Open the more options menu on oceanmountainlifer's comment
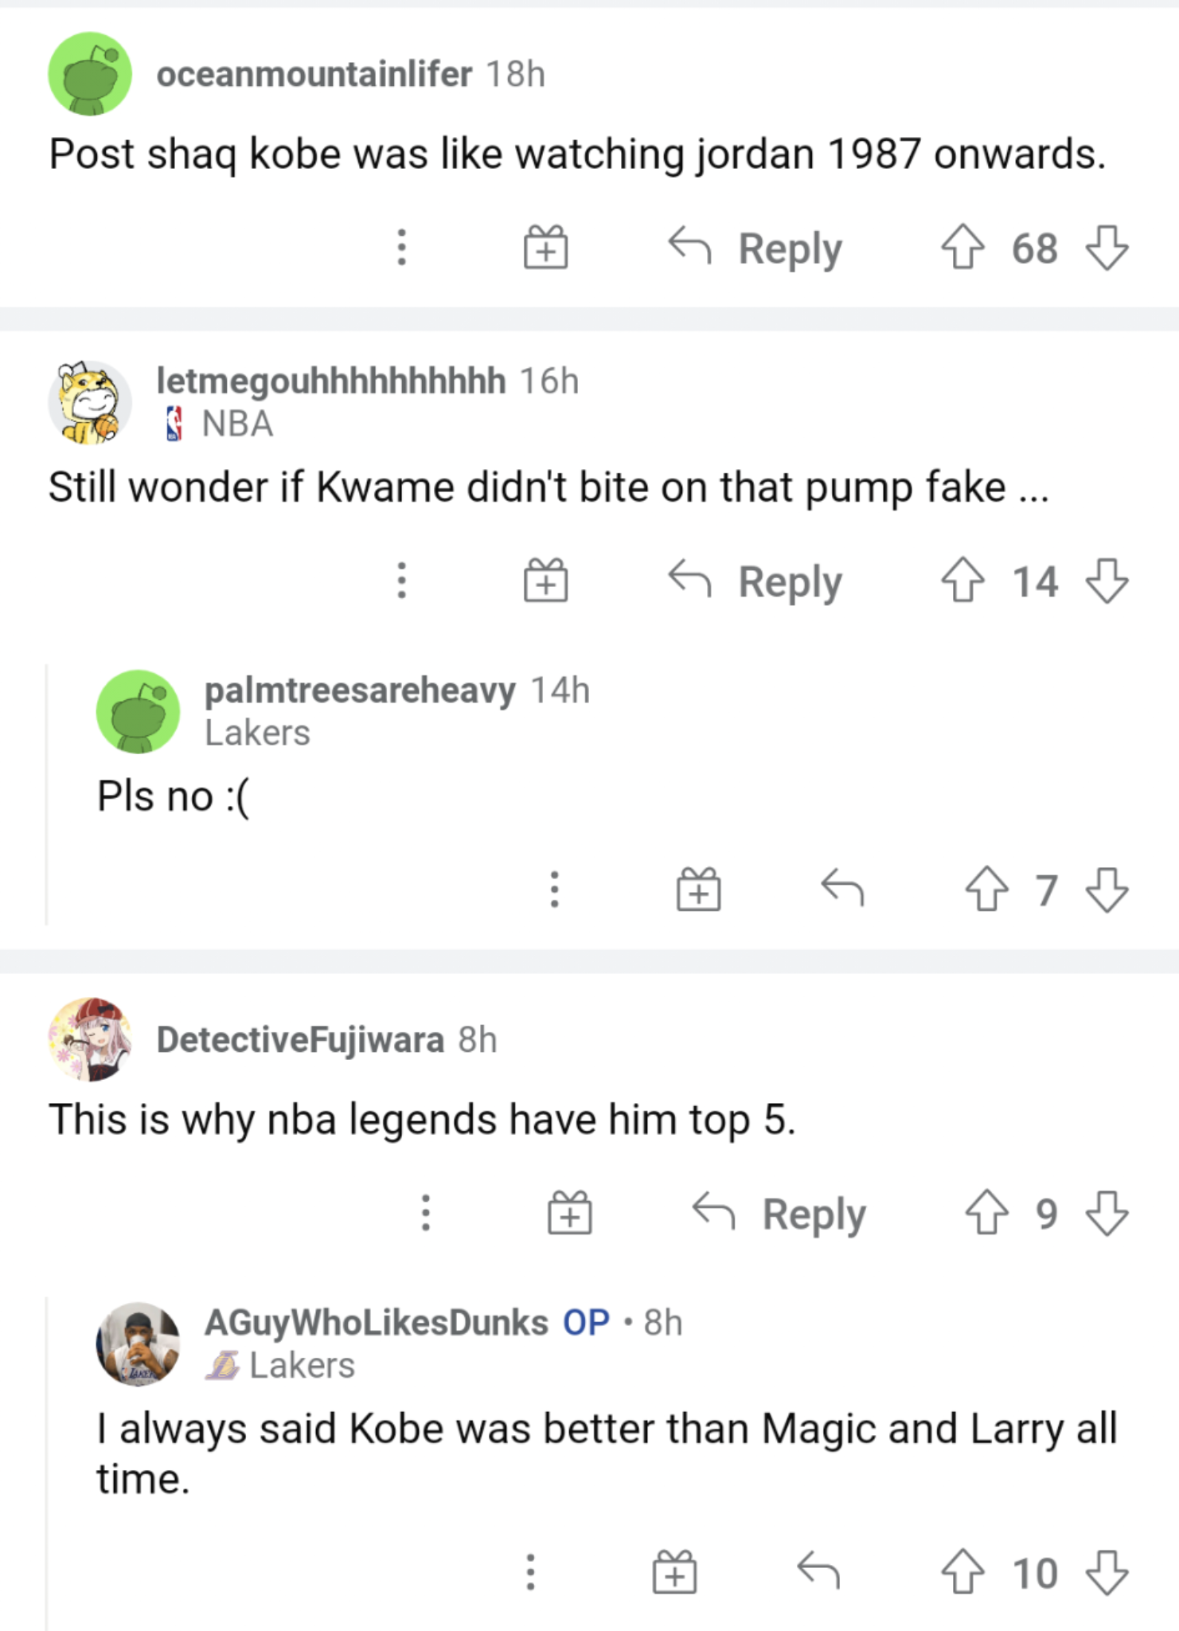 pos(402,248)
